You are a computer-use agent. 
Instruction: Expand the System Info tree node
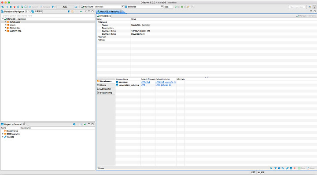(x=5, y=31)
